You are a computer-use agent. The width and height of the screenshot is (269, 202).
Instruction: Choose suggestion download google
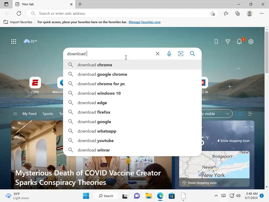click(132, 122)
